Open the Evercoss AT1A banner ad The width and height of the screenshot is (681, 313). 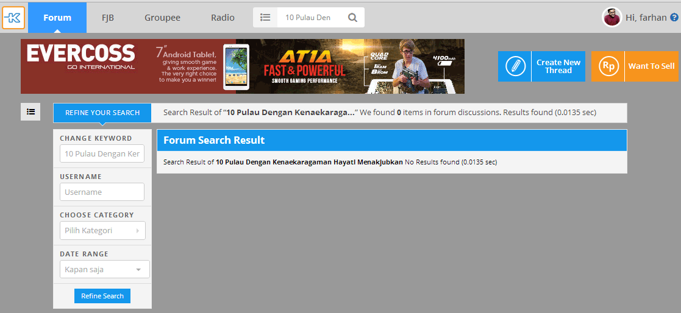243,66
